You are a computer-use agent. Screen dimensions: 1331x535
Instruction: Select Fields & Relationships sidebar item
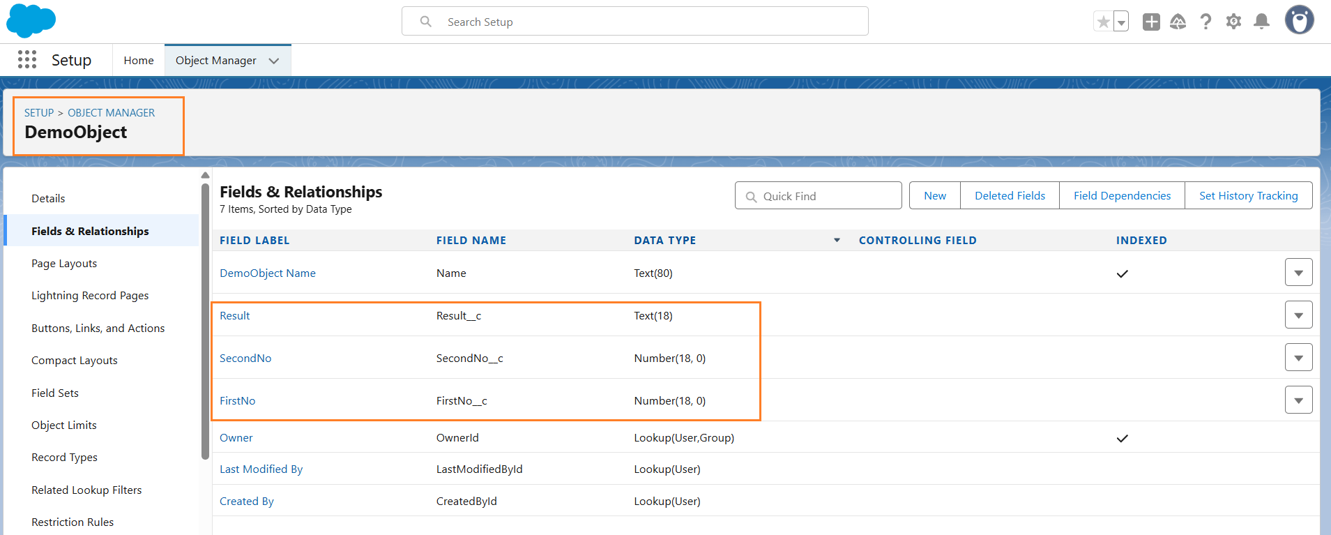click(102, 231)
